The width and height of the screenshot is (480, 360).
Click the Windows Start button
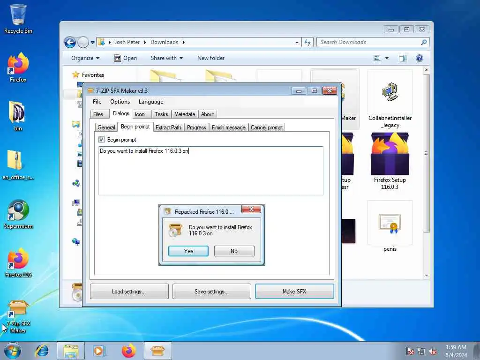13,351
